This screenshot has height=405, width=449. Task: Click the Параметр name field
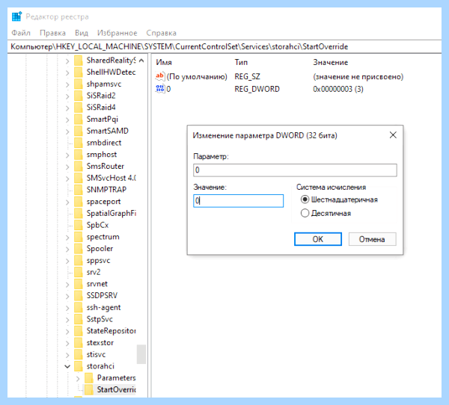click(x=295, y=170)
